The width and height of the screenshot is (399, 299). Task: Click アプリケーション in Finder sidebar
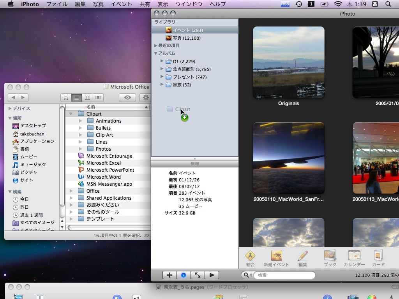pyautogui.click(x=34, y=141)
